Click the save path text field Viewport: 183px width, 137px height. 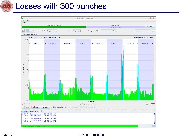111,107
